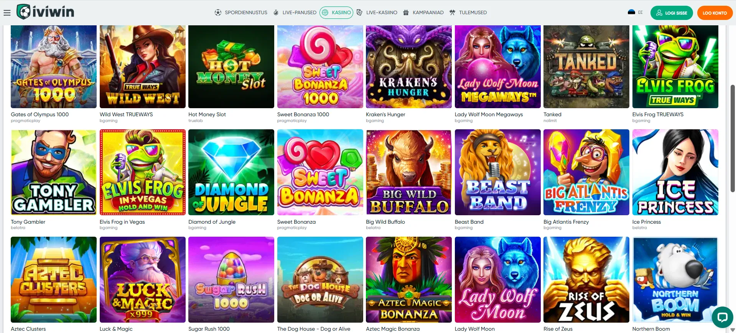Open the Rise of Zeus thumbnail
Image resolution: width=736 pixels, height=333 pixels.
(x=586, y=280)
